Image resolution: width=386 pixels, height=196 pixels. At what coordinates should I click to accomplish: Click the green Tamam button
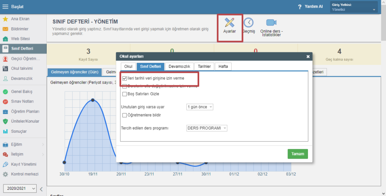298,154
